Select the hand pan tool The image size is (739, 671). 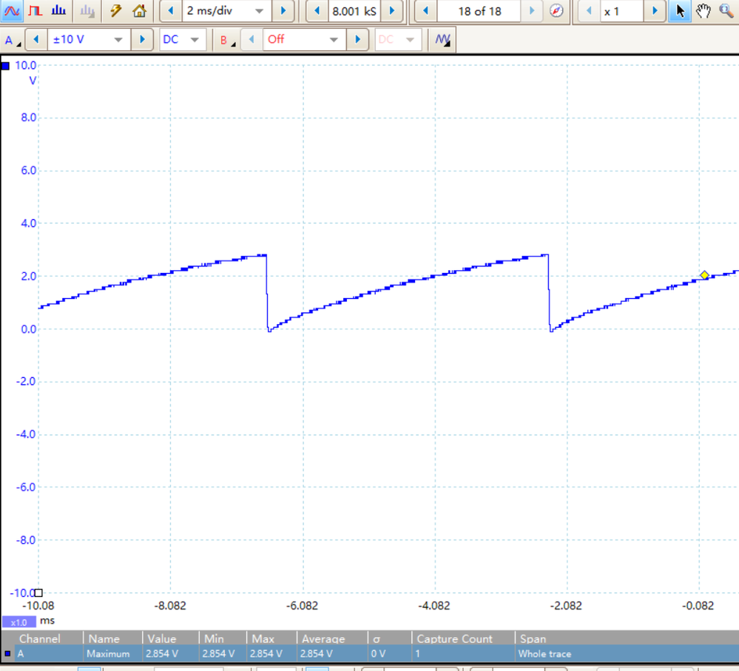[703, 11]
